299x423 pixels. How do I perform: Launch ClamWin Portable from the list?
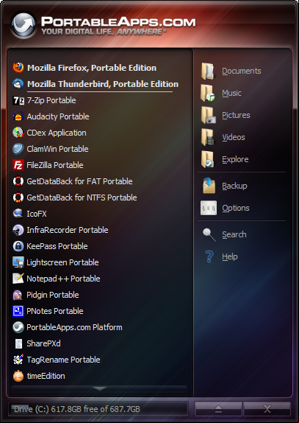pos(51,149)
